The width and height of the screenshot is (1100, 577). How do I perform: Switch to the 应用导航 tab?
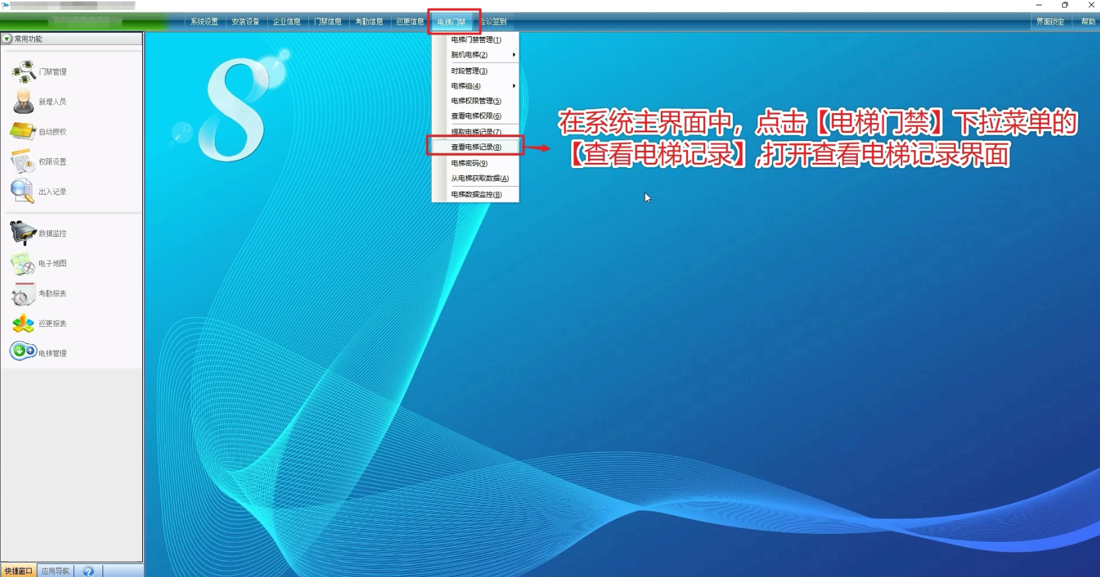click(55, 571)
